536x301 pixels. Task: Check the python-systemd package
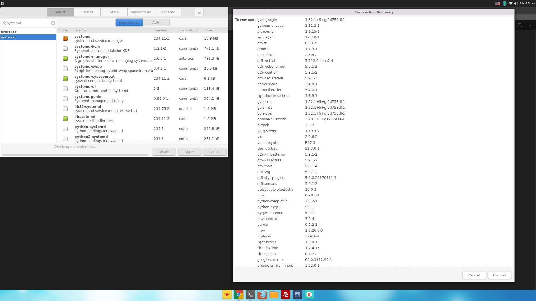65,129
